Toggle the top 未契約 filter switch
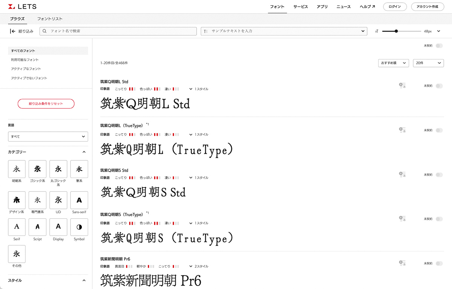 tap(439, 46)
